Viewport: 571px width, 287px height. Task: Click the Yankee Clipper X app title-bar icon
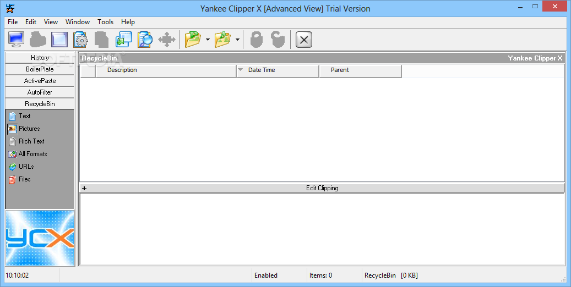point(10,8)
